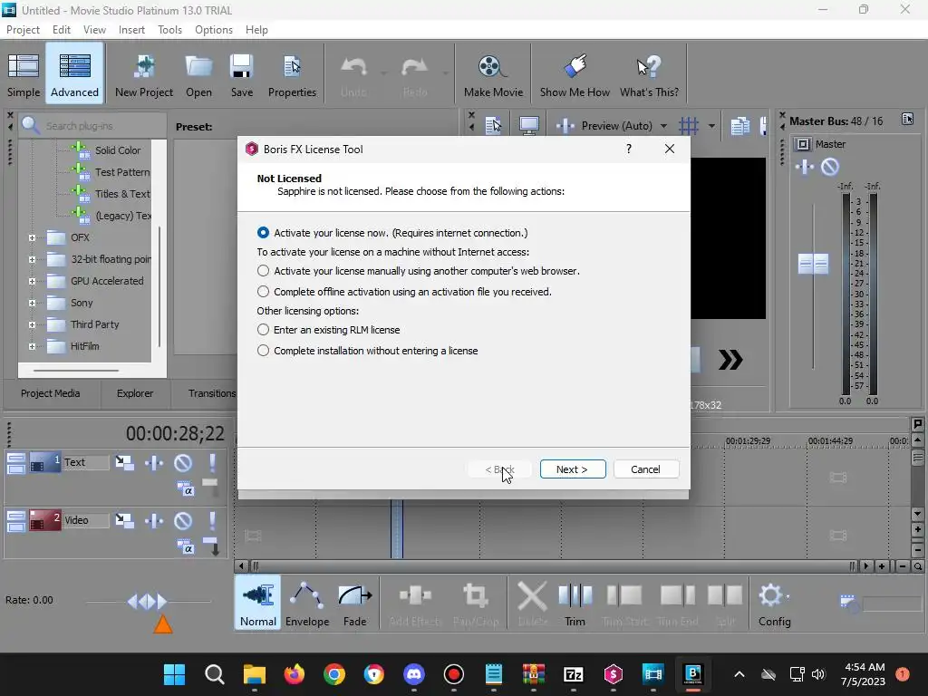Viewport: 928px width, 696px height.
Task: Click the plug-in list horizontal scrollbar
Action: pos(76,371)
